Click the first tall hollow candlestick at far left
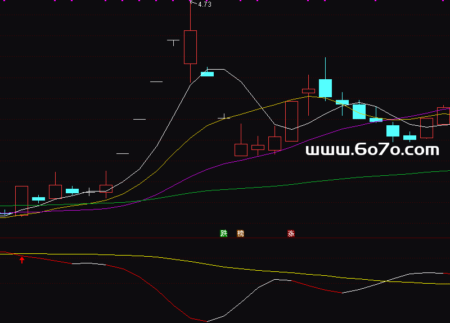Screen dimensions: 450x323 [21, 199]
